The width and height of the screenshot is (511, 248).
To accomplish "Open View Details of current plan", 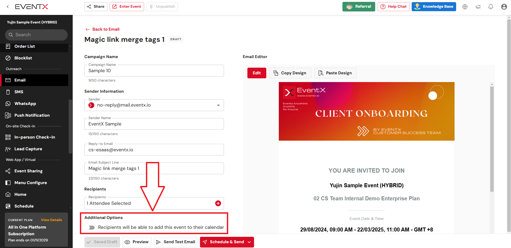I will coord(51,220).
